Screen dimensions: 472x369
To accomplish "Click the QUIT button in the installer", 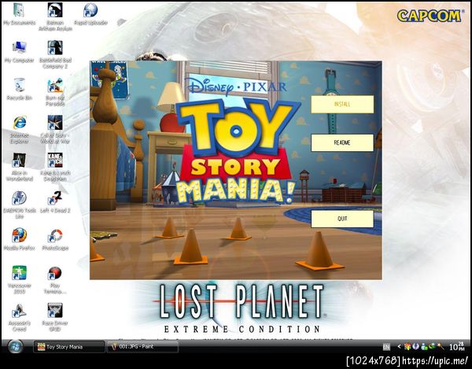I will pyautogui.click(x=342, y=219).
